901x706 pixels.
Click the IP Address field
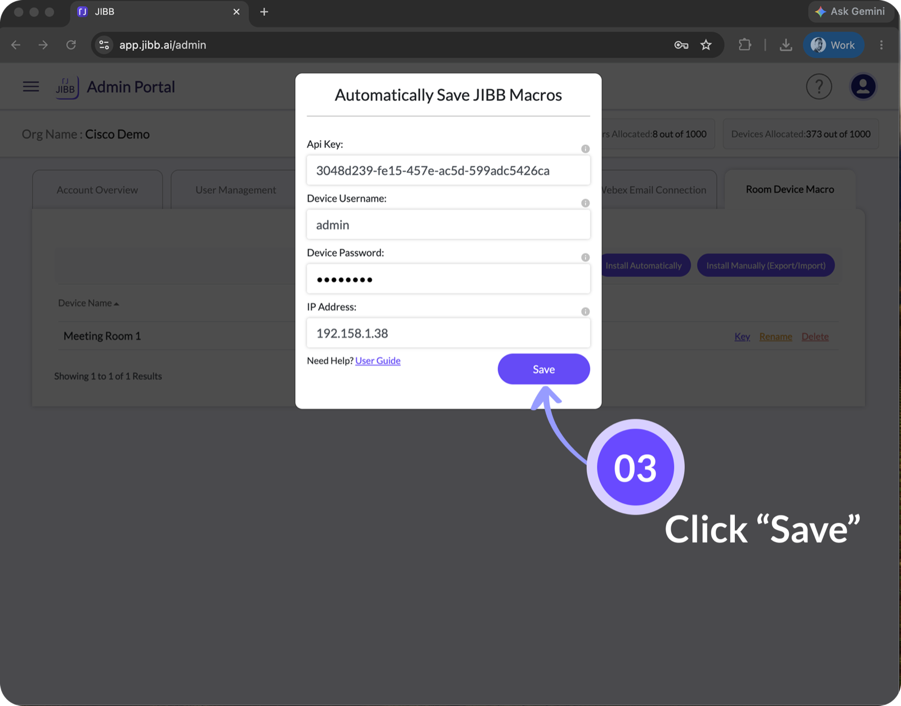[448, 333]
